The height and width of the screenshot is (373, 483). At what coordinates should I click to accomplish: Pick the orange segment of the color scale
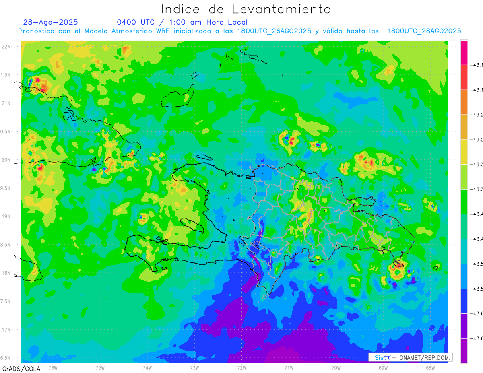464,102
